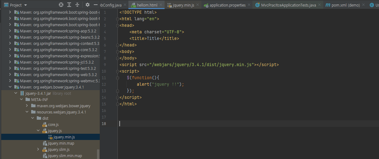This screenshot has width=379, height=159.
Task: Select jquery.min.js in the project tree
Action: click(x=50, y=137)
